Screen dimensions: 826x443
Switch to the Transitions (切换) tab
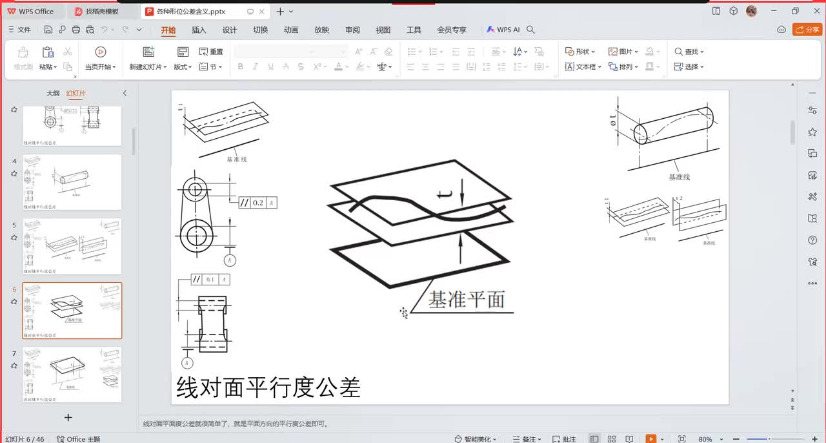(x=260, y=30)
